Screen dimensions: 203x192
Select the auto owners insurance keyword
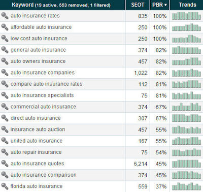[x=38, y=61]
